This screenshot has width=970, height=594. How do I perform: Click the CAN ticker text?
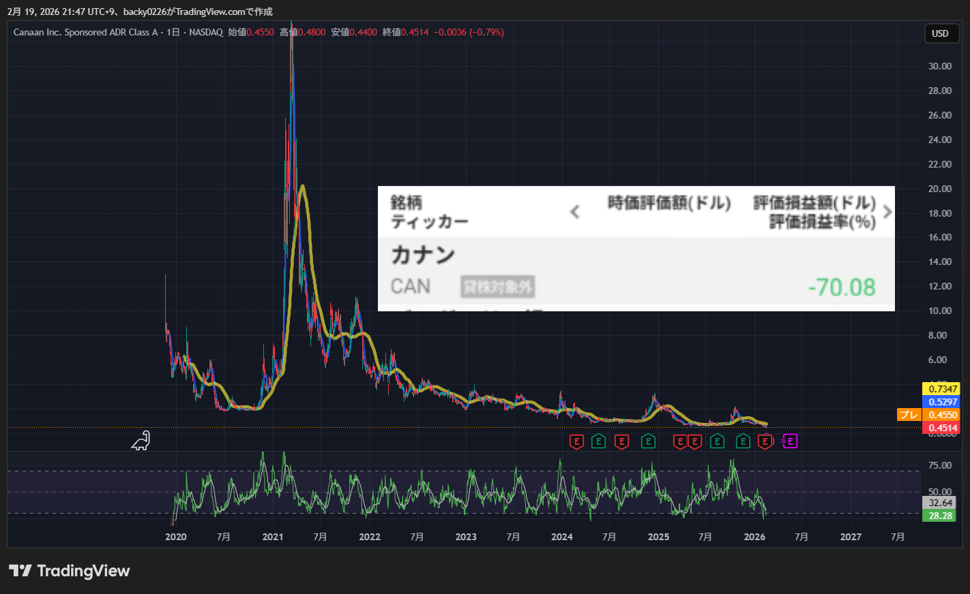(x=411, y=287)
